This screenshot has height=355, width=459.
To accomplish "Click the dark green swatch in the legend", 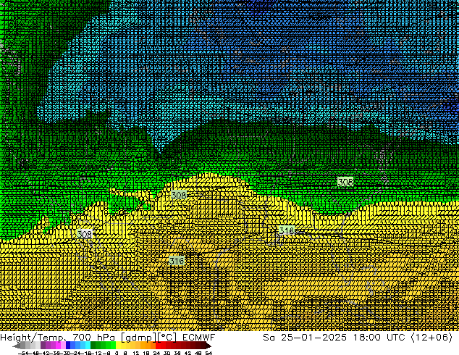I will tap(93, 346).
